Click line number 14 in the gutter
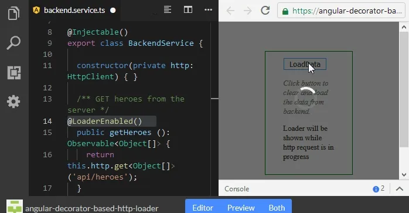 [47, 121]
